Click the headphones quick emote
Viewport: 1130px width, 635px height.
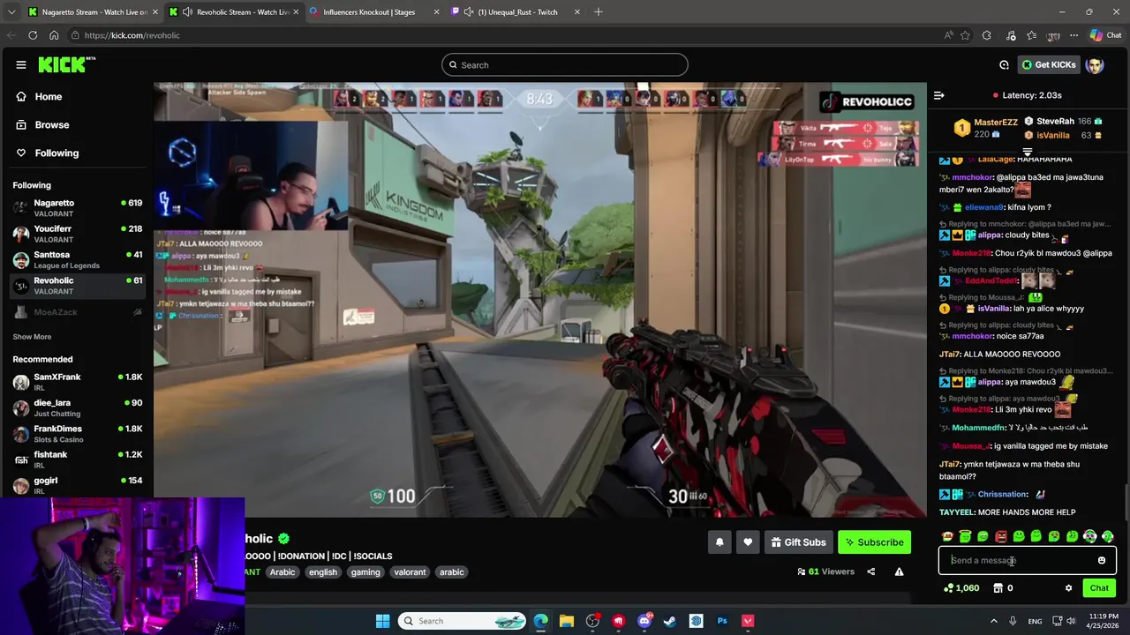click(1089, 536)
